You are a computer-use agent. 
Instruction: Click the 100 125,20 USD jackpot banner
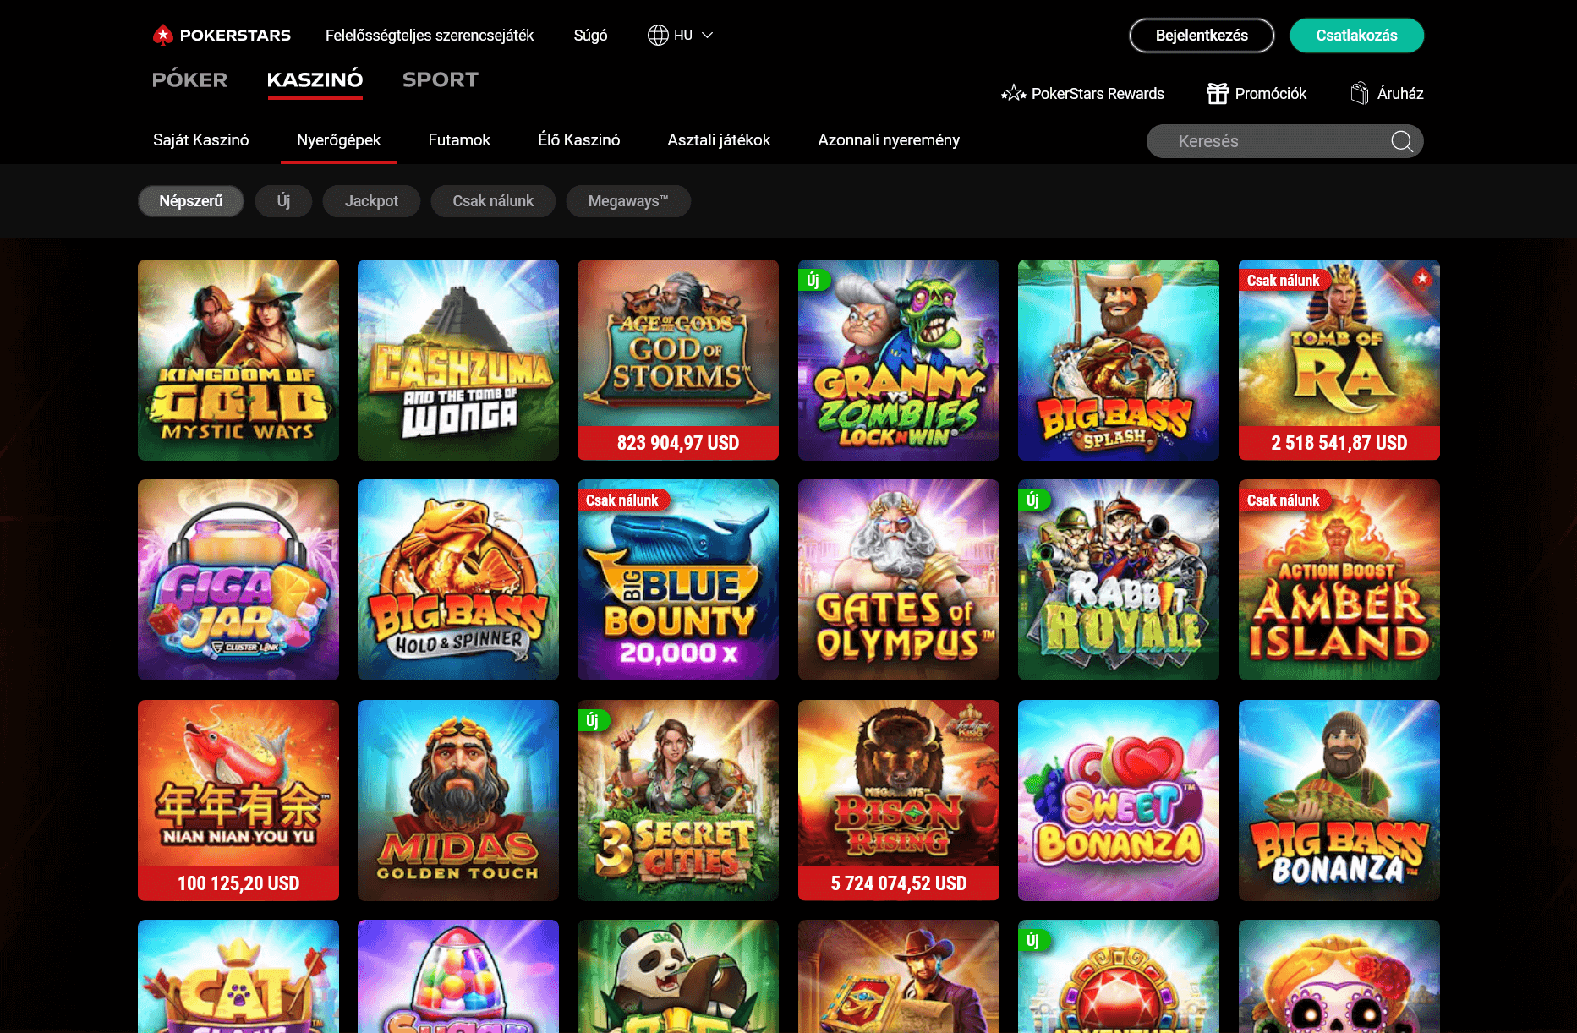(x=238, y=883)
